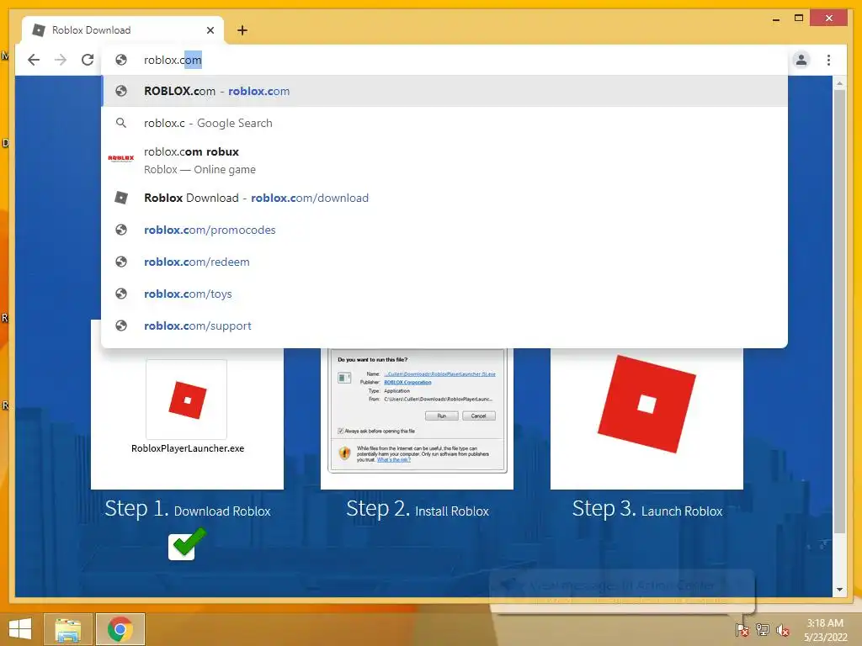Viewport: 862px width, 646px height.
Task: Close the Roblox Download tab
Action: click(x=210, y=30)
